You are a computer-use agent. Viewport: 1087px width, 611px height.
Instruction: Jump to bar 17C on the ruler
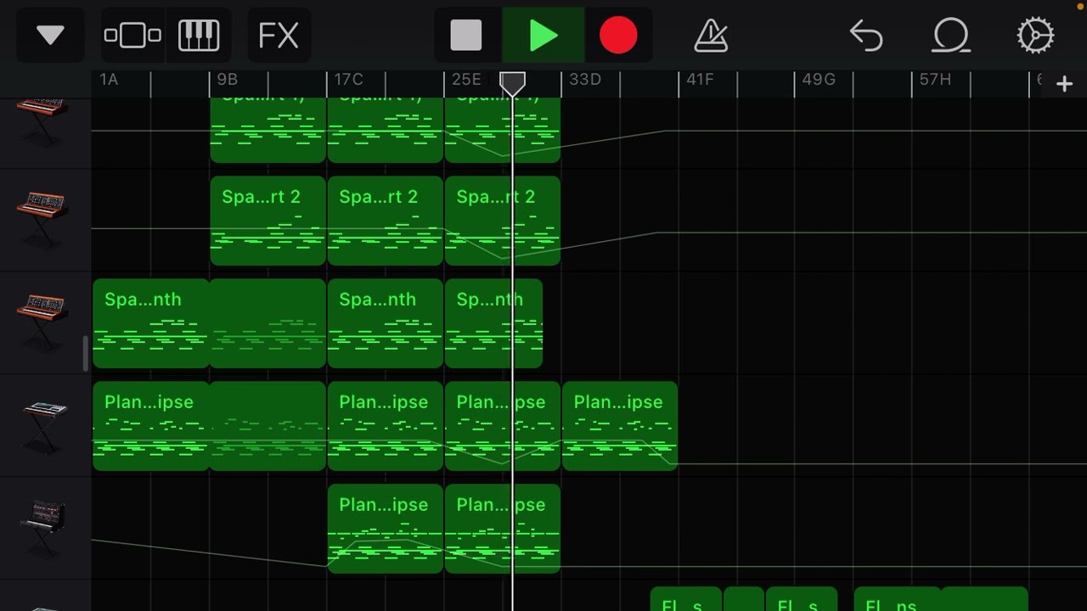(x=348, y=80)
